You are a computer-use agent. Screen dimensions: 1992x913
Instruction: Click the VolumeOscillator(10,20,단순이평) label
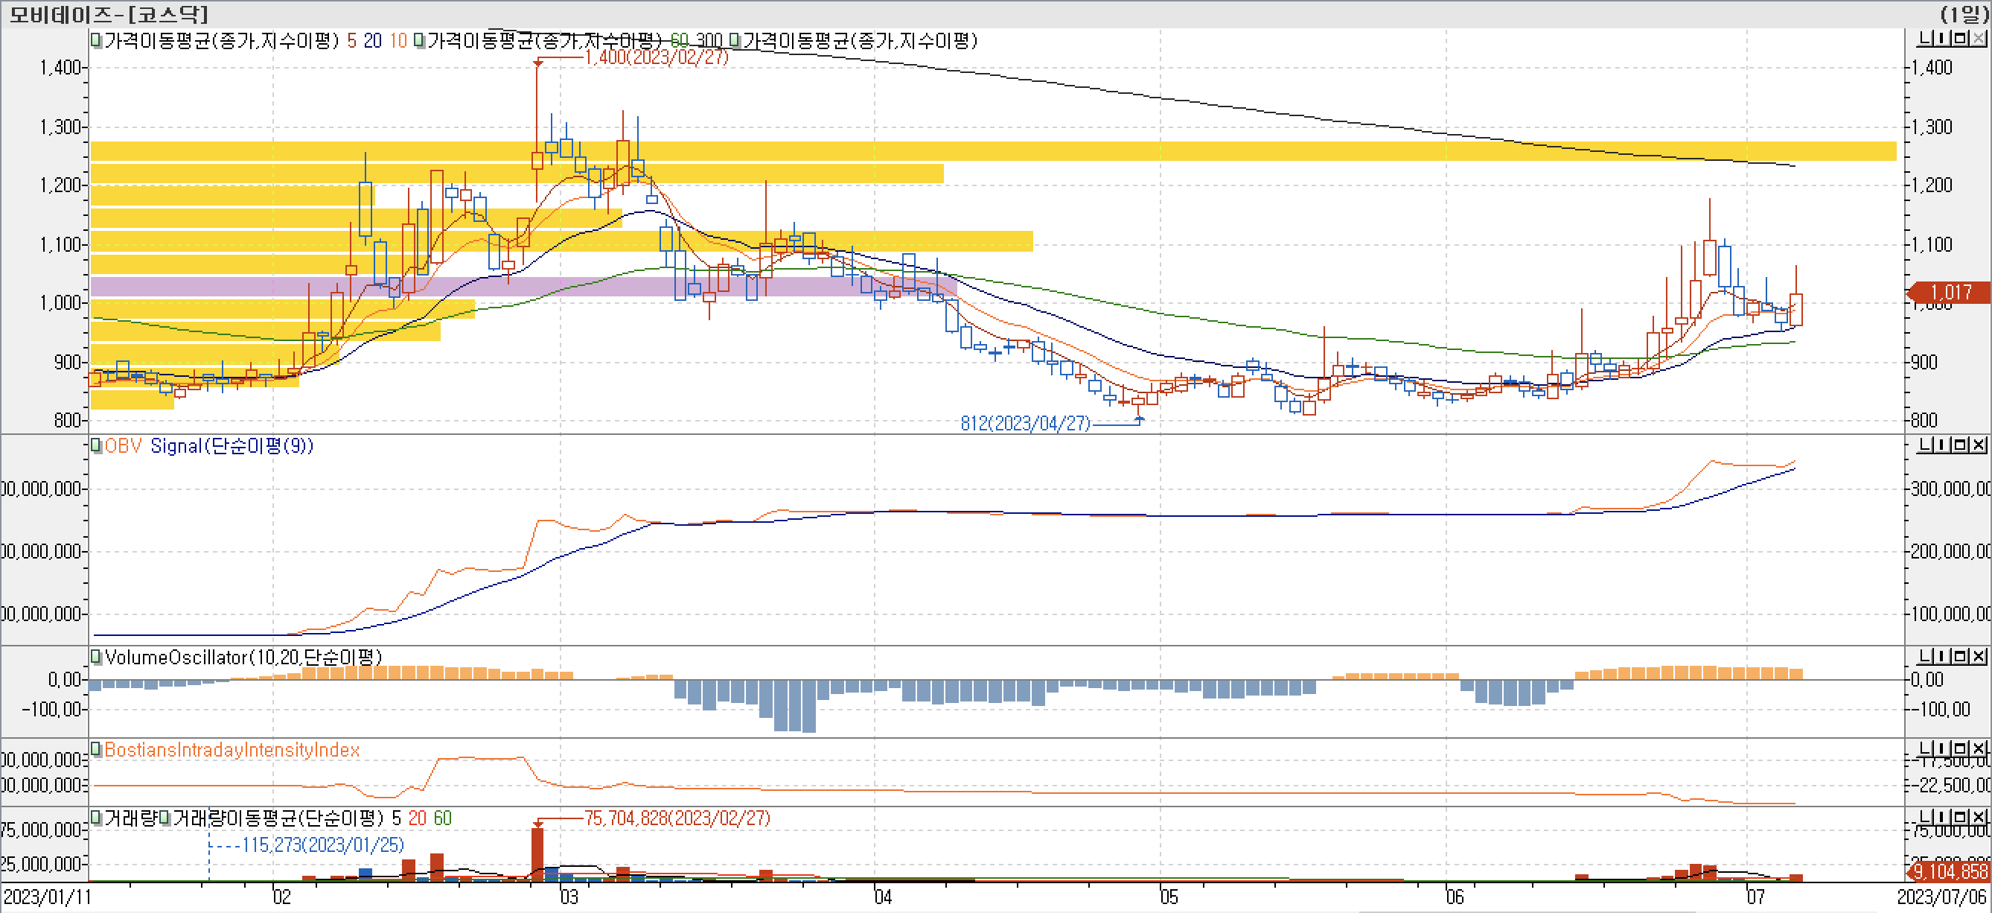(243, 658)
